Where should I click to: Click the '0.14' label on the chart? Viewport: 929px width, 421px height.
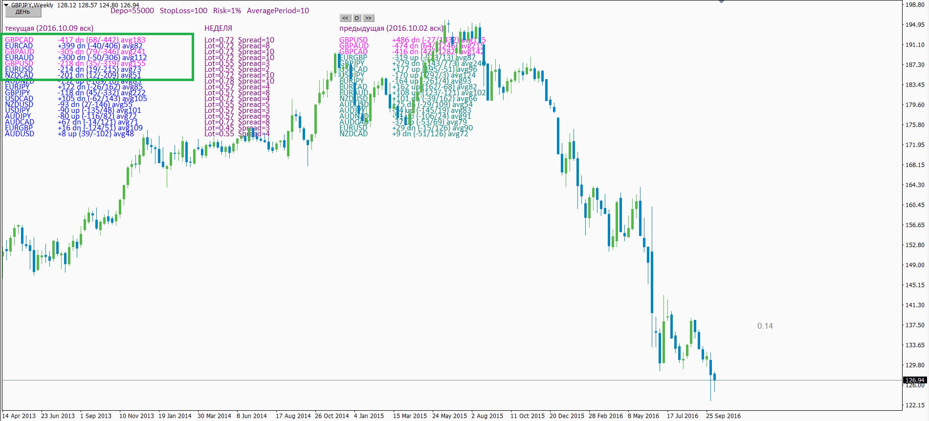pyautogui.click(x=765, y=326)
